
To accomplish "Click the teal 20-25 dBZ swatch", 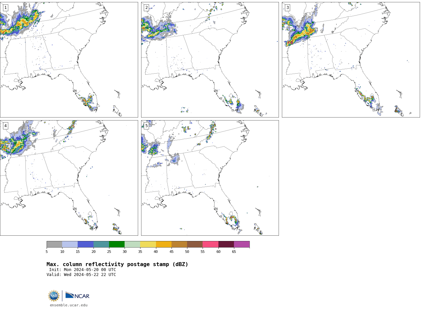I will coord(101,244).
